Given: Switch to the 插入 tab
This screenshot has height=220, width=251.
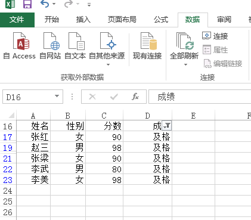Looking at the screenshot, I should (x=83, y=20).
